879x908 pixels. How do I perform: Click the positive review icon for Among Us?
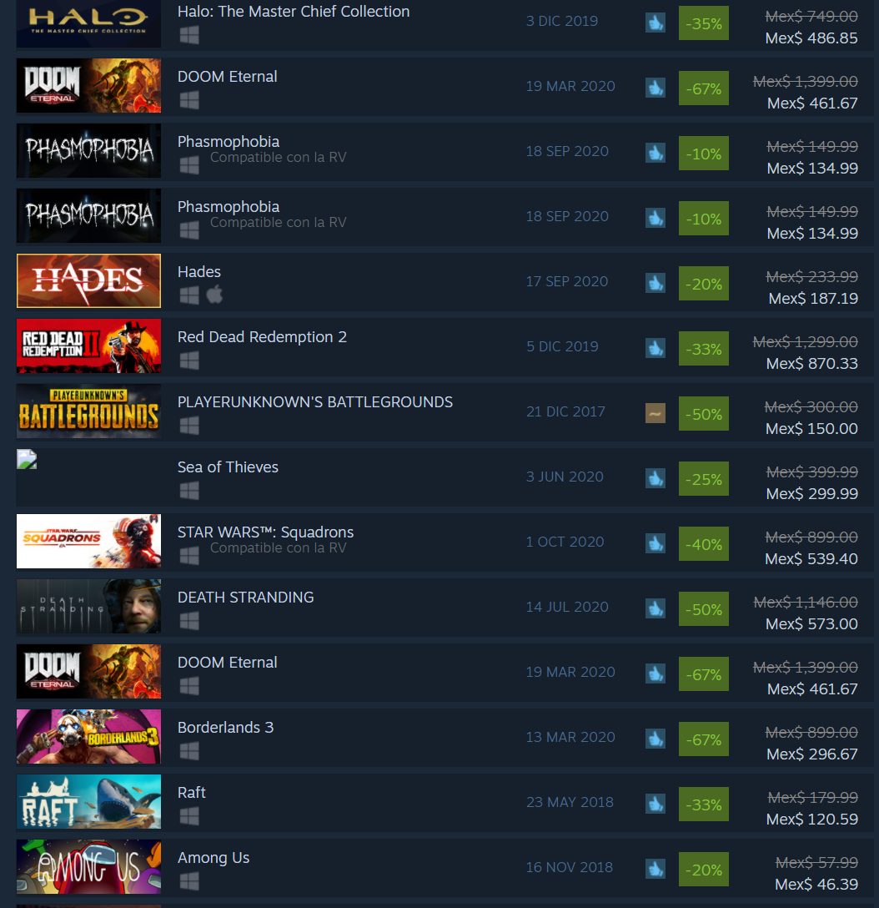pos(655,870)
